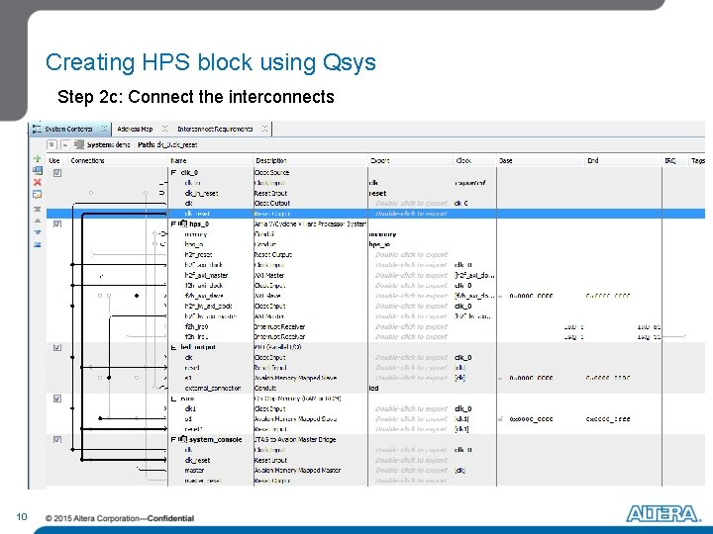Click the green plus Add component icon
The image size is (713, 534).
coord(38,158)
